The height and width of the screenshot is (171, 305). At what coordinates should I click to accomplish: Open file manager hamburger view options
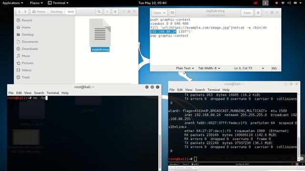point(115,11)
